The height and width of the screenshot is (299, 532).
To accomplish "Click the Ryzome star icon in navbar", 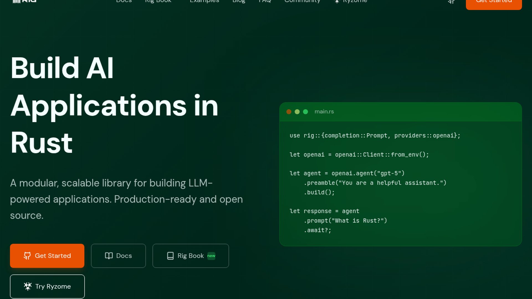I will point(337,1).
